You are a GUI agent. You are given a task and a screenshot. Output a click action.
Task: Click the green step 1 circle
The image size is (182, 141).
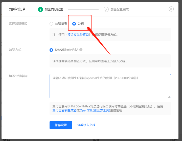coord(40,9)
